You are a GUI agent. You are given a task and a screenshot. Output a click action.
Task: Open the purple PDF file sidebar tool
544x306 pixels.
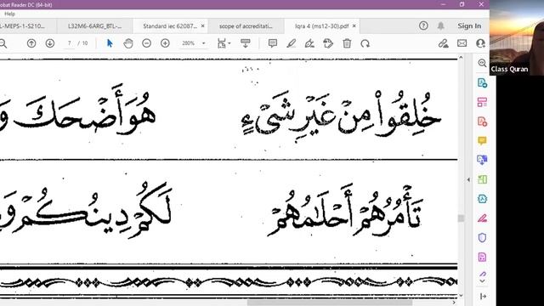point(482,257)
